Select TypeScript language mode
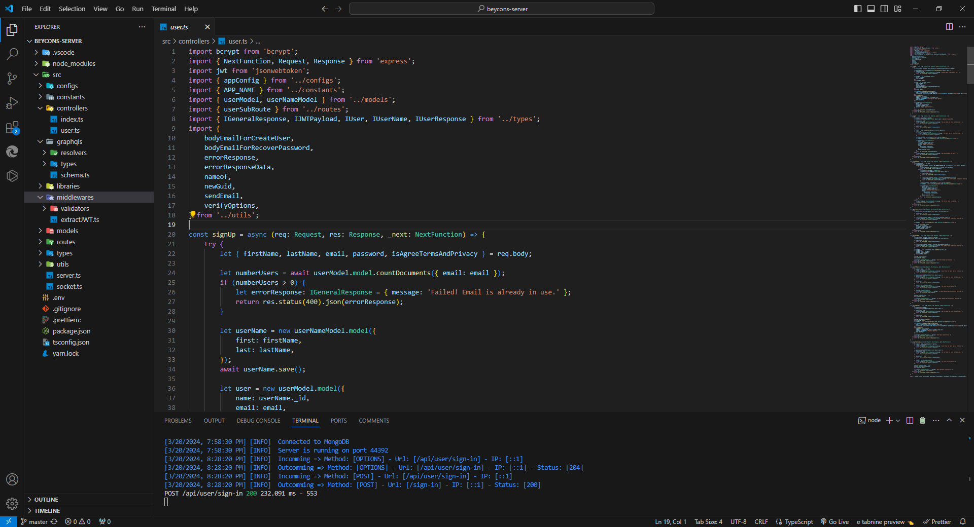Viewport: 974px width, 527px height. [x=799, y=521]
